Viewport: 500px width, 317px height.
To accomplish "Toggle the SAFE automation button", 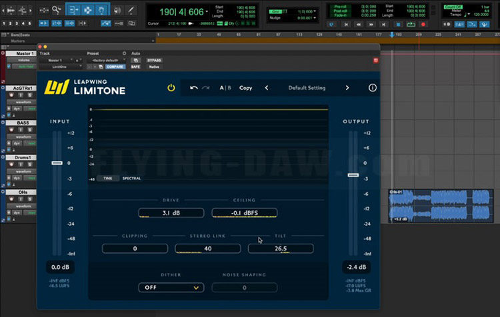I will (135, 67).
